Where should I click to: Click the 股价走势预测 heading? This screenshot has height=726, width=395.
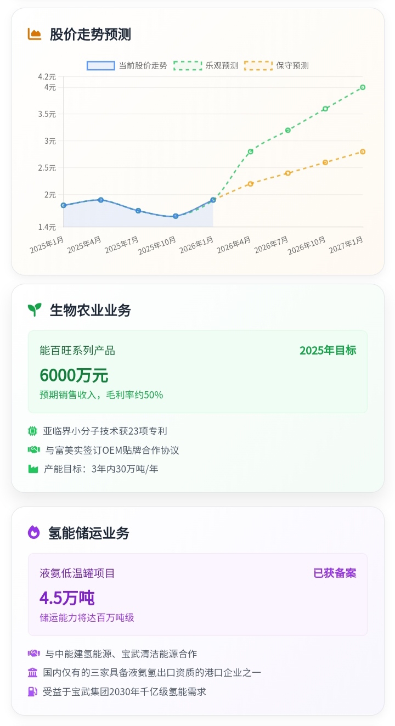(x=91, y=35)
